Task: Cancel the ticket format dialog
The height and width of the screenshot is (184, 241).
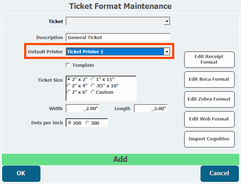Action: pyautogui.click(x=219, y=173)
